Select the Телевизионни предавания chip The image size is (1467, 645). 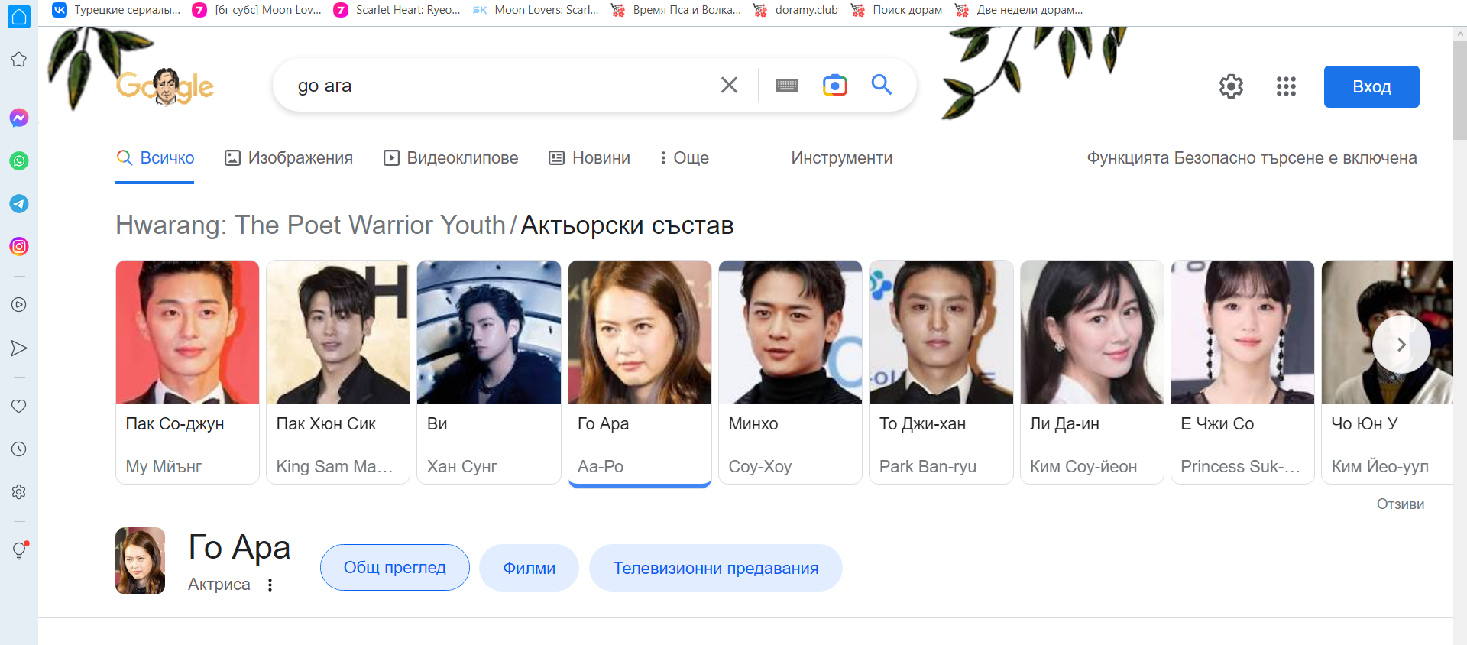tap(715, 568)
